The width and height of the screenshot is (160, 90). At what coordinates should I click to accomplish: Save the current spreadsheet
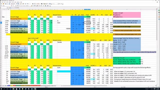[6, 4]
